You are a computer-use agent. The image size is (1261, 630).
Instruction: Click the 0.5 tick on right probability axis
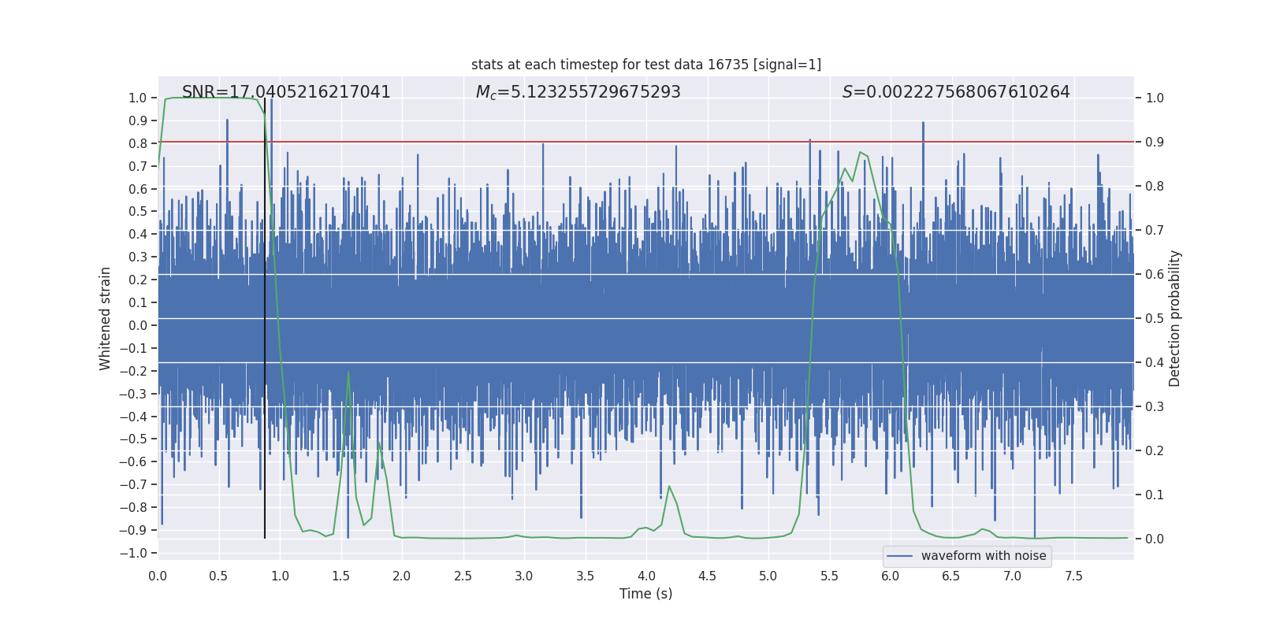pyautogui.click(x=1155, y=318)
